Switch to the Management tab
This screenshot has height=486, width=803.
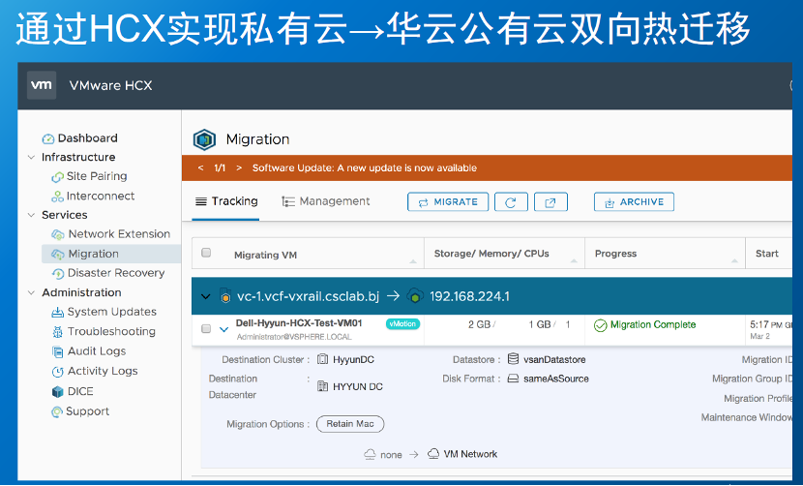326,201
